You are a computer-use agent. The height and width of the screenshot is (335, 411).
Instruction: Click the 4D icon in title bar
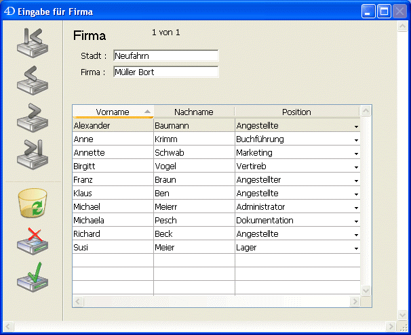[x=9, y=12]
